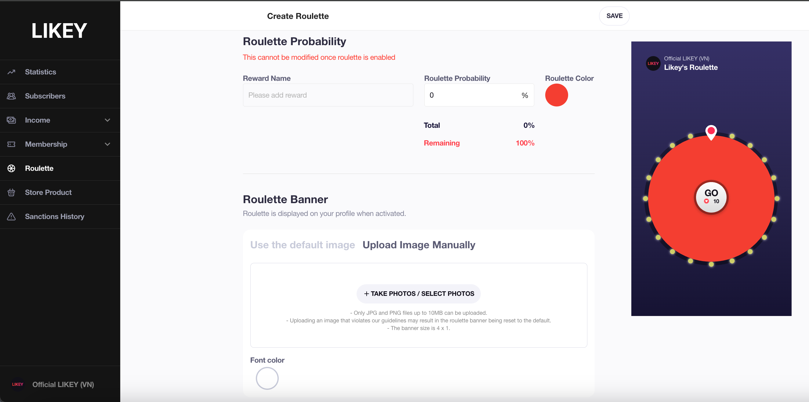The width and height of the screenshot is (809, 402).
Task: Click the roulette pointer pin marker
Action: [x=711, y=132]
